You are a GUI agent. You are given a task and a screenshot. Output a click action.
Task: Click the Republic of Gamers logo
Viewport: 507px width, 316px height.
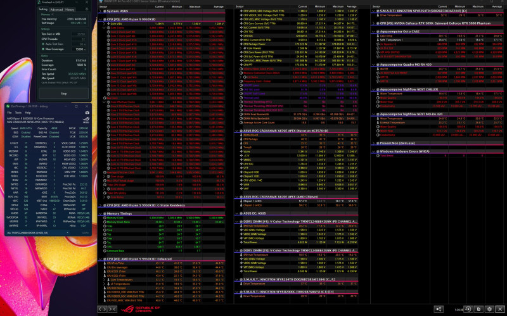(141, 309)
